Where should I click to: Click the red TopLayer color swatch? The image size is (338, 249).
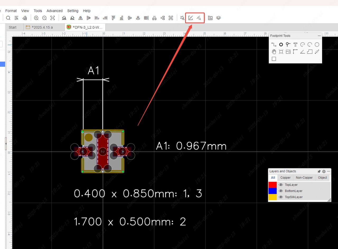pyautogui.click(x=273, y=185)
